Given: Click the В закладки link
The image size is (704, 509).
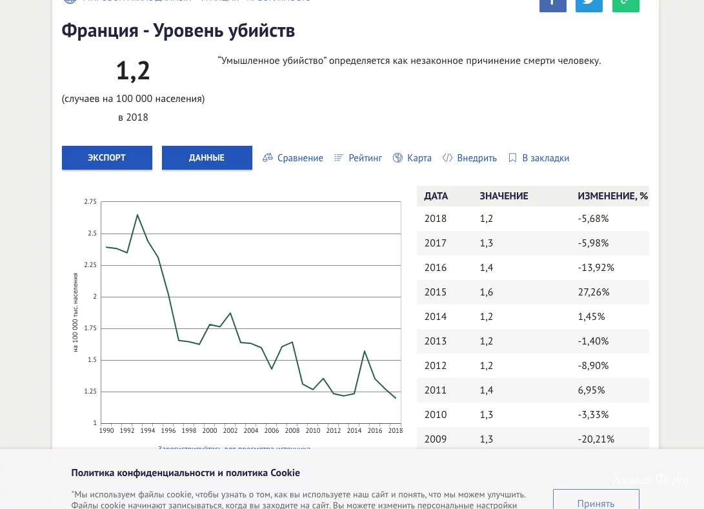Looking at the screenshot, I should tap(545, 158).
